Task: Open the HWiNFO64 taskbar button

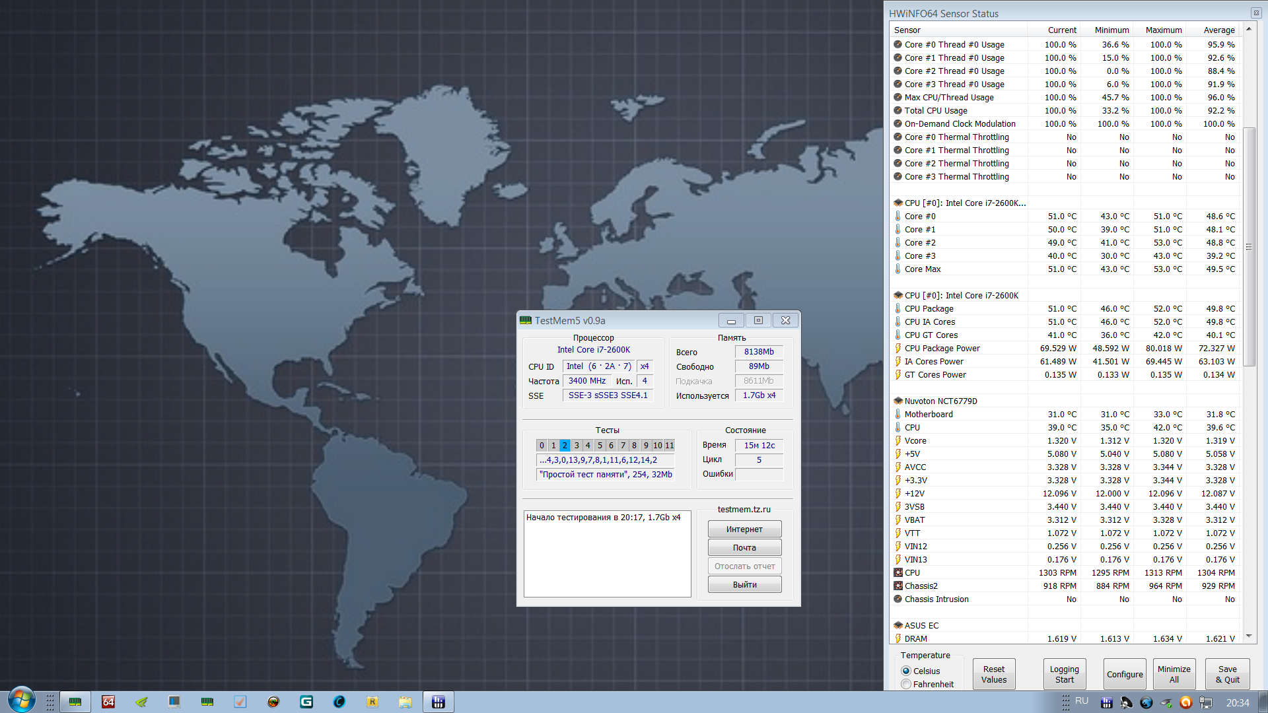Action: pos(438,702)
